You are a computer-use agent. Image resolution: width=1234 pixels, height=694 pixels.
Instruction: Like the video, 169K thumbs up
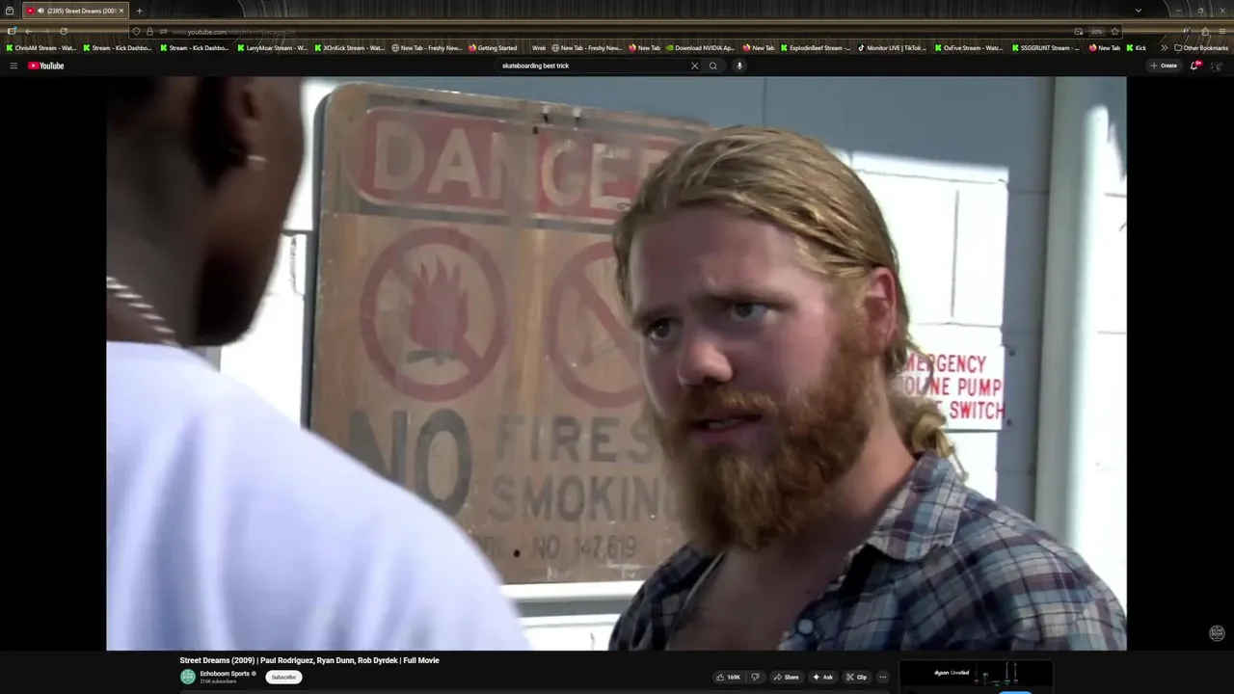[728, 677]
